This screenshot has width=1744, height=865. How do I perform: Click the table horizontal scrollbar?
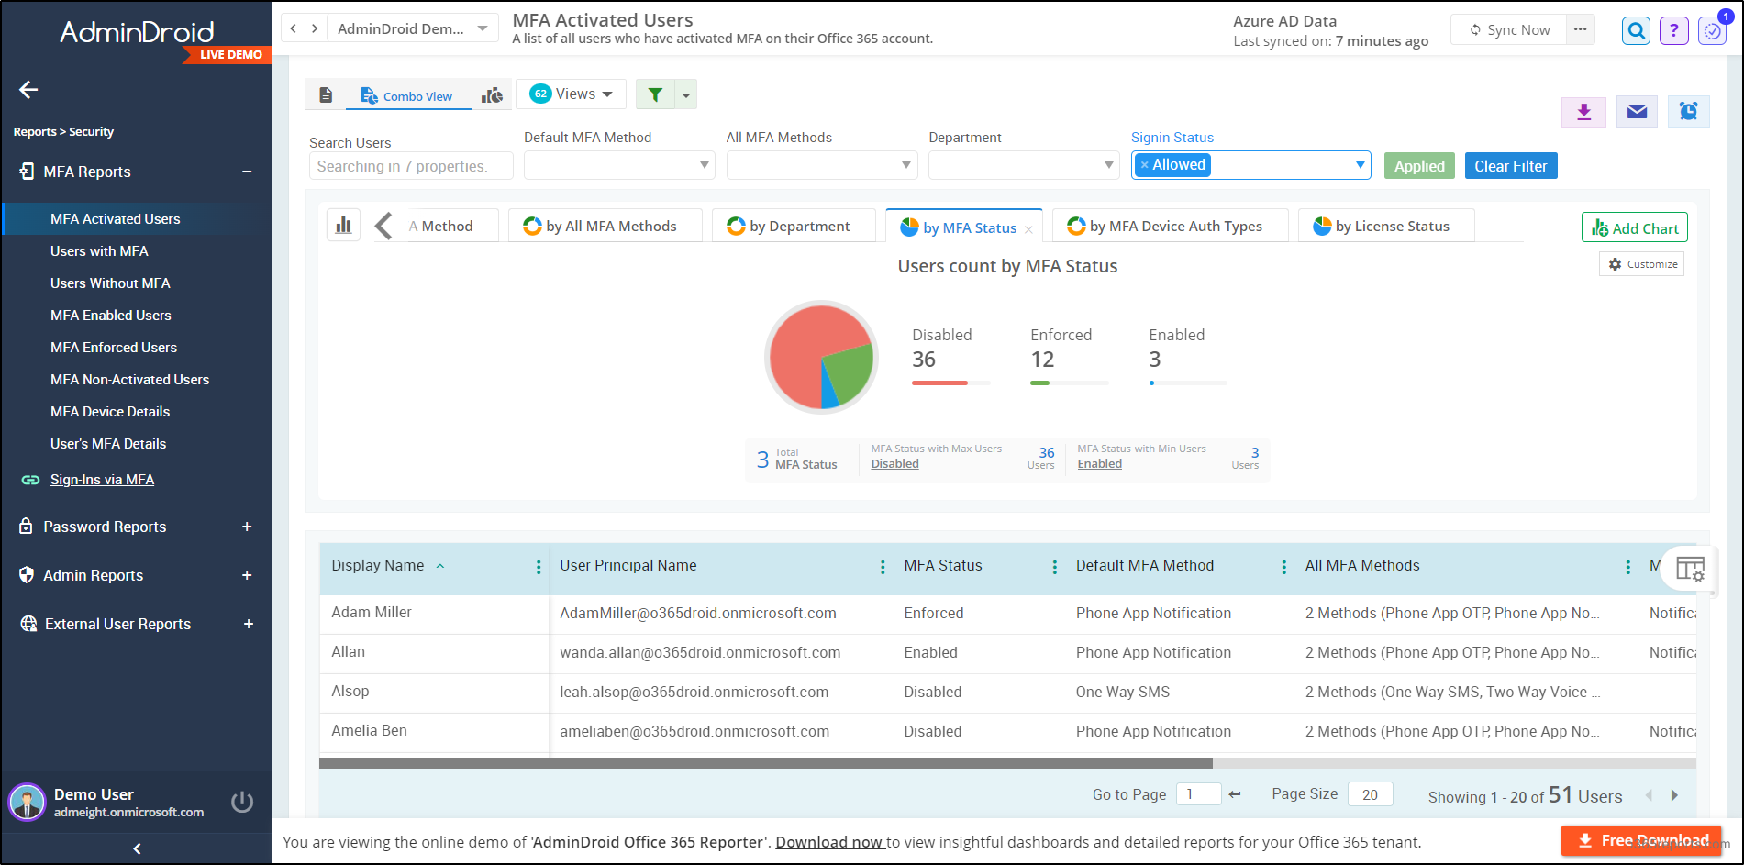pos(766,763)
